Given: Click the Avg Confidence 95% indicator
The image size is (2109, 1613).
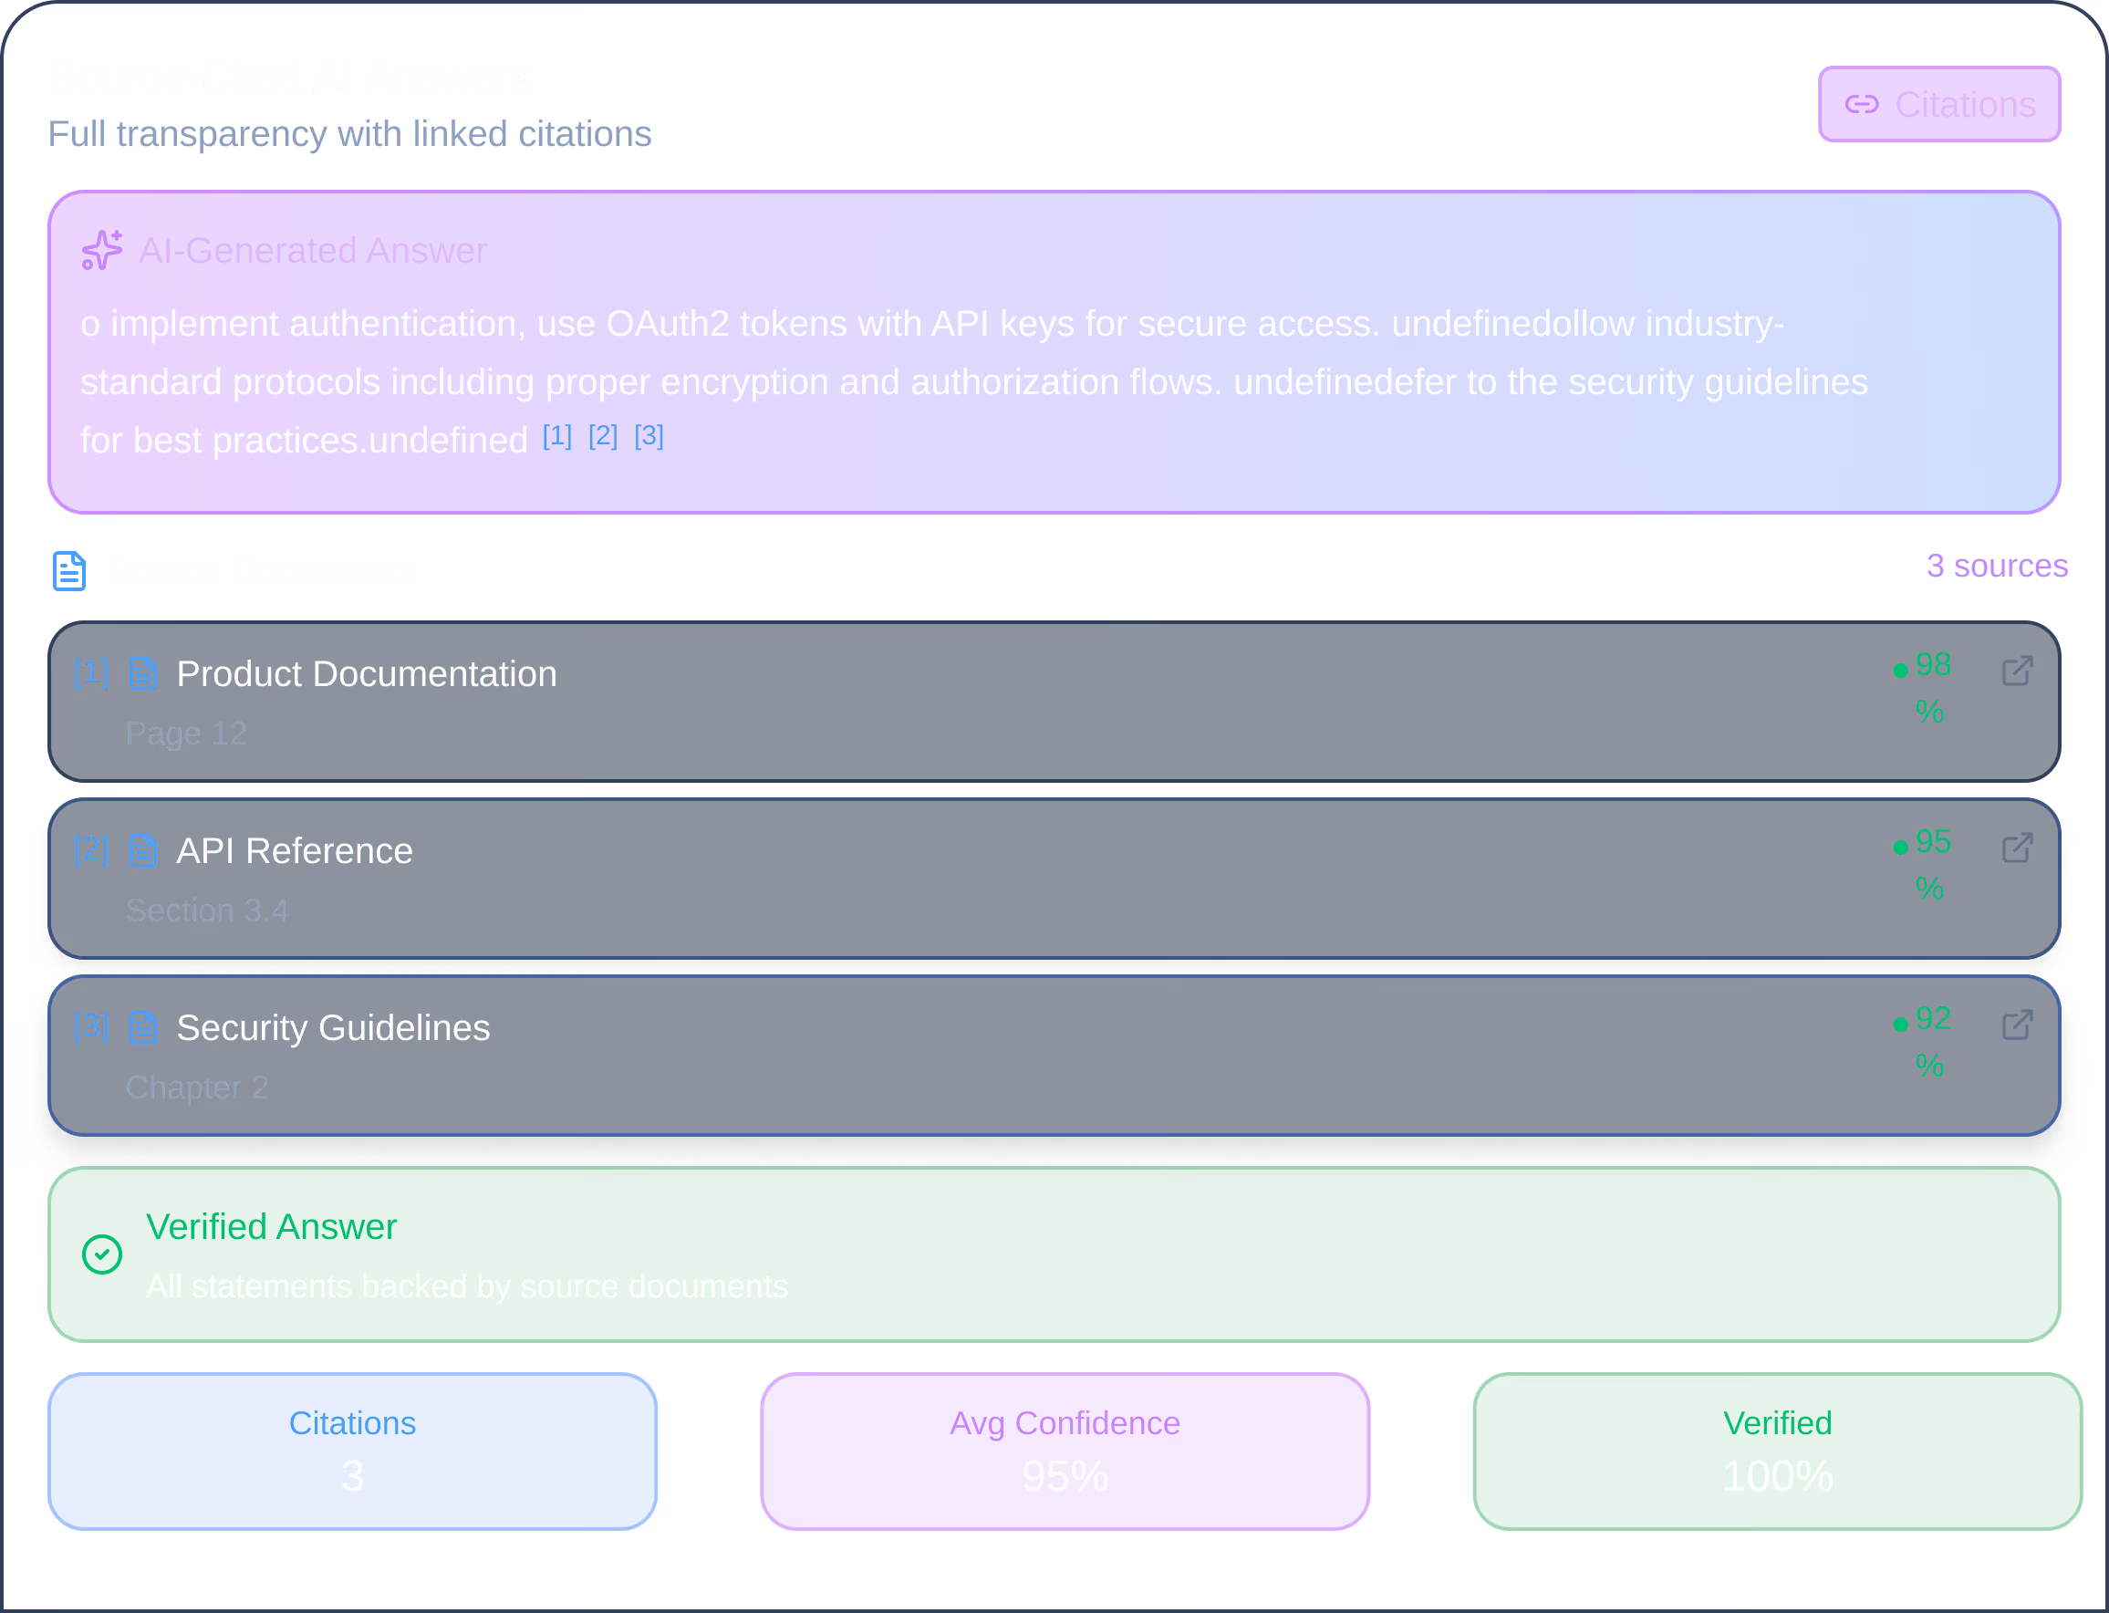Looking at the screenshot, I should click(1065, 1452).
